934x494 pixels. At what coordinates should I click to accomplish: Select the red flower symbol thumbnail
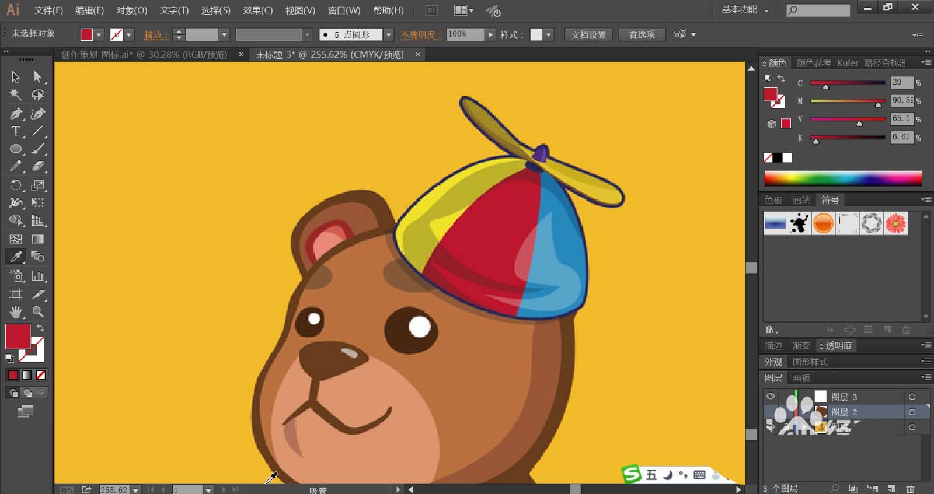point(895,223)
